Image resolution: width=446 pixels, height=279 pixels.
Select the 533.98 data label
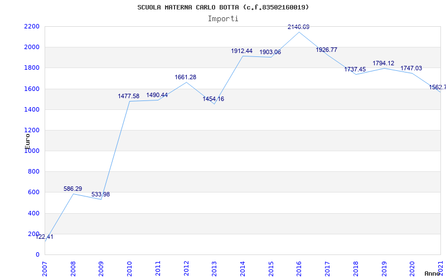coord(100,194)
